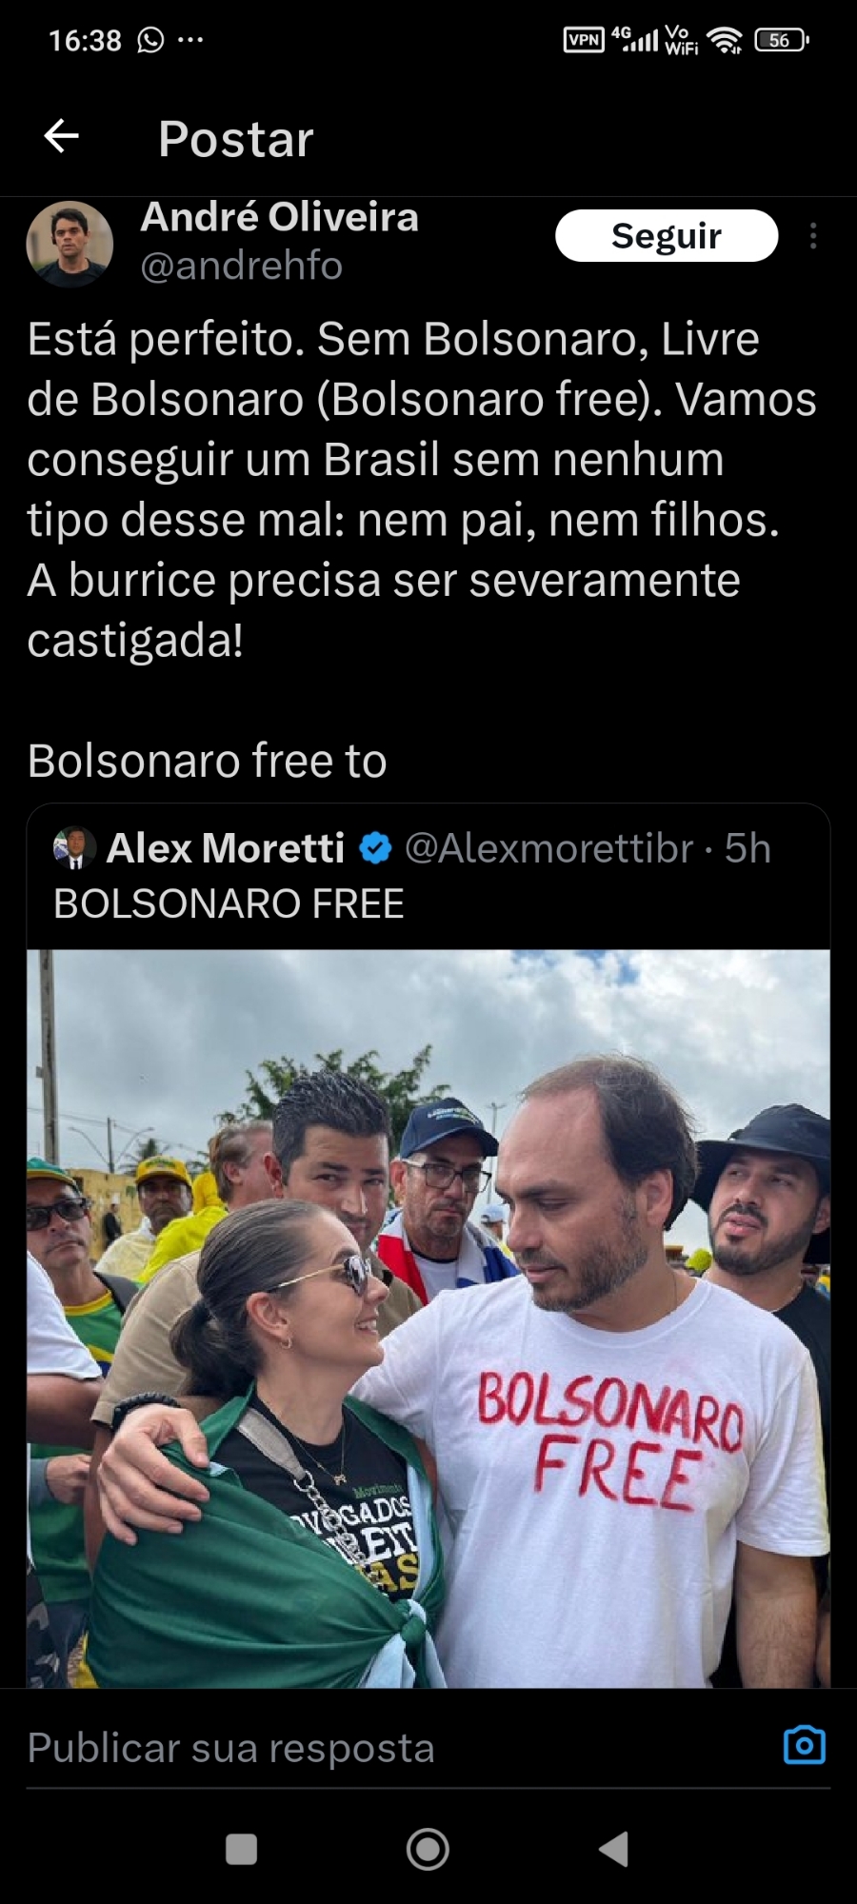Open the three-dot post options menu
857x1904 pixels.
point(812,236)
